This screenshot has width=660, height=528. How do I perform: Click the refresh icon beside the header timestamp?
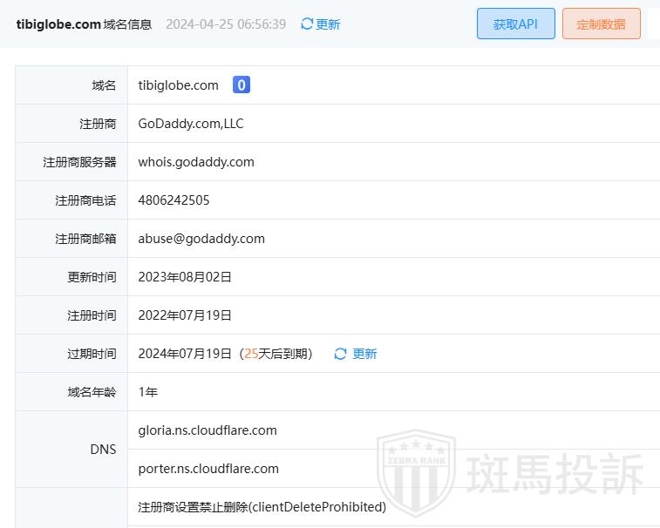307,24
